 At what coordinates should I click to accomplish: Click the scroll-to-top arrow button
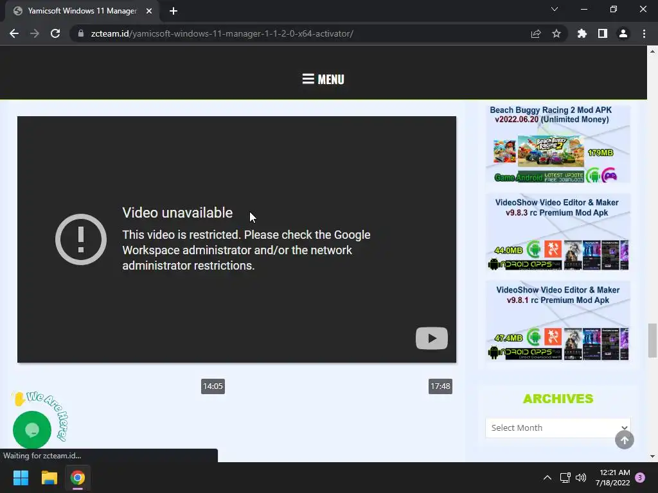(625, 440)
